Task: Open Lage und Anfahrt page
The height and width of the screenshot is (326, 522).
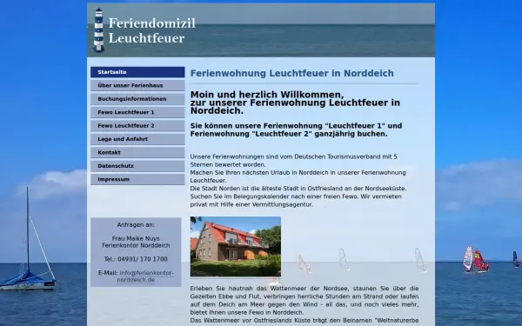Action: point(137,139)
